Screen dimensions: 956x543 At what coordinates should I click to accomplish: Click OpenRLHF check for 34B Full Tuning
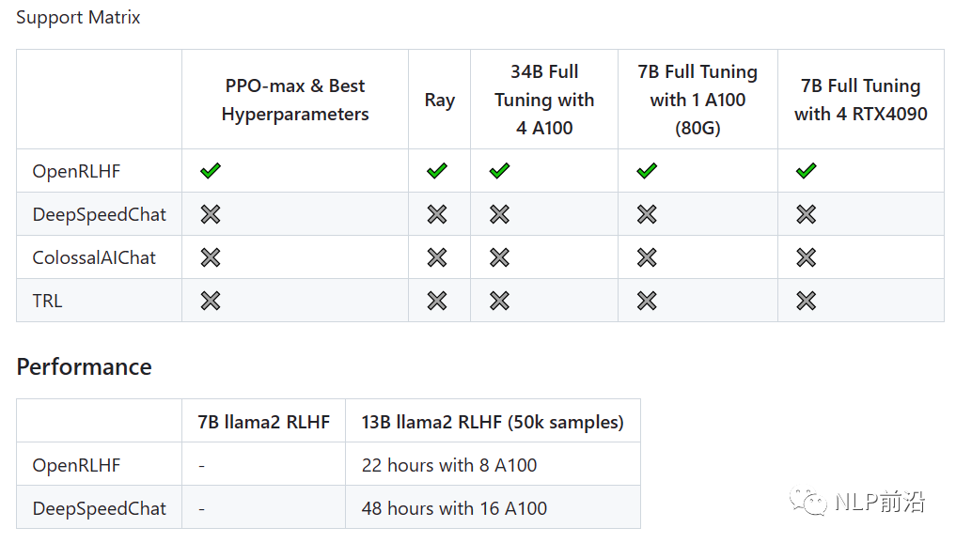pos(499,171)
